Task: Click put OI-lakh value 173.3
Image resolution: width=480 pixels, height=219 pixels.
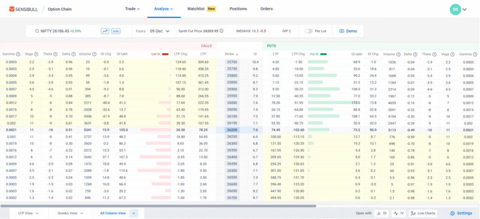Action: (x=356, y=102)
